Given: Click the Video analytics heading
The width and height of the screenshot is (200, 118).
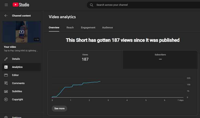Looking at the screenshot, I should click(x=62, y=17).
